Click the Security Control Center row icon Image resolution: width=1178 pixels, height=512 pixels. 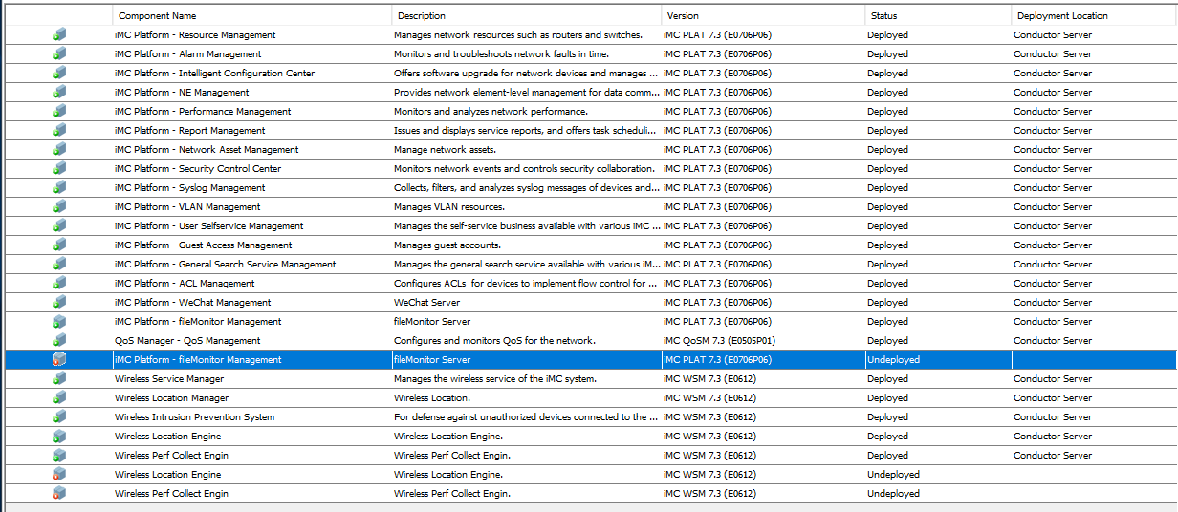59,169
